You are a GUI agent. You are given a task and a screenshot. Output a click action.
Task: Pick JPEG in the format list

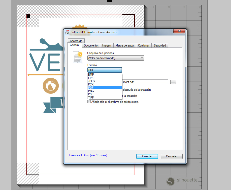point(105,81)
